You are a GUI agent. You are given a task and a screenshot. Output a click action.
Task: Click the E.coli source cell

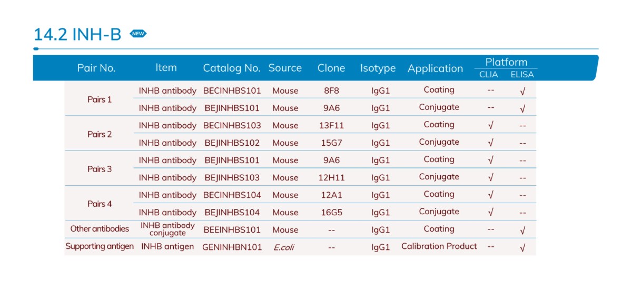284,247
